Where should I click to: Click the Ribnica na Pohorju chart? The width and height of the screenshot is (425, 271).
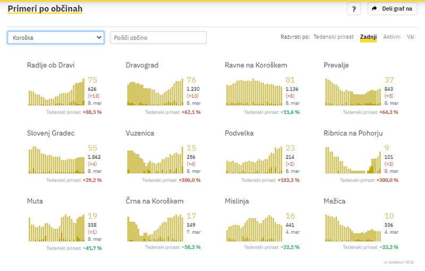click(x=351, y=160)
